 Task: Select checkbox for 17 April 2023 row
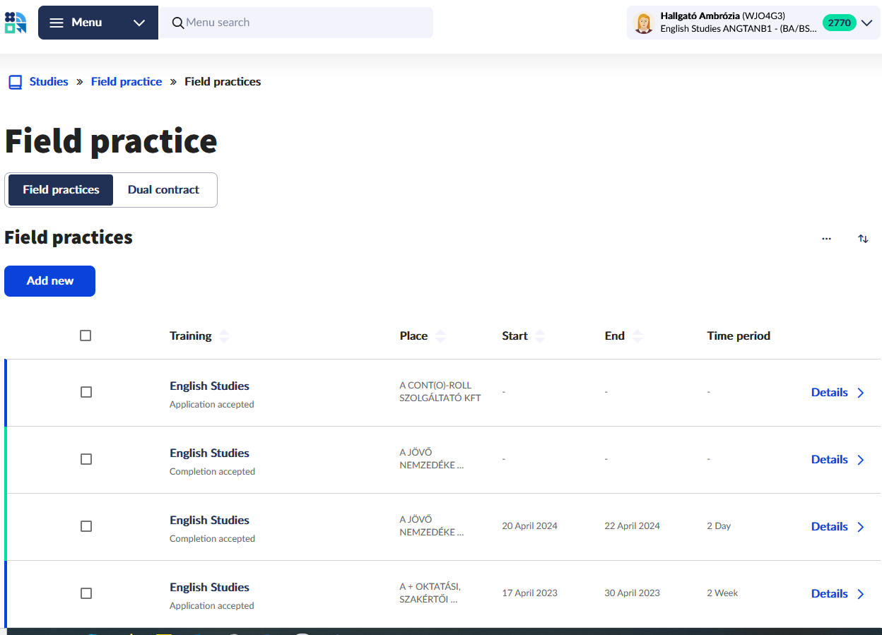[86, 593]
